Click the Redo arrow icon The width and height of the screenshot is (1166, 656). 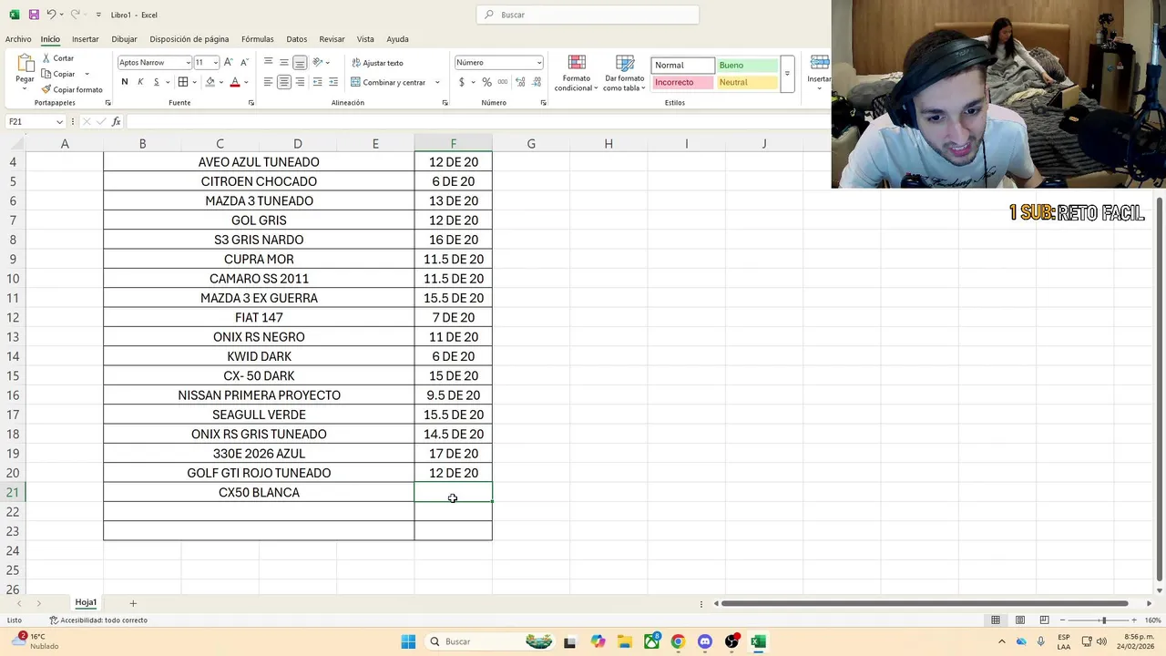(76, 15)
